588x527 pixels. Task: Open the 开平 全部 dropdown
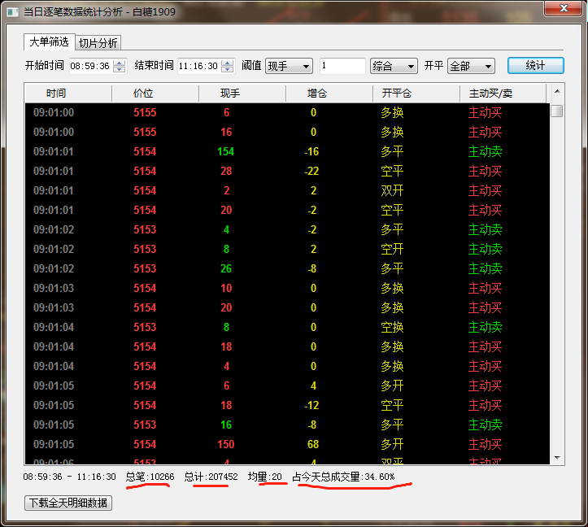point(471,66)
